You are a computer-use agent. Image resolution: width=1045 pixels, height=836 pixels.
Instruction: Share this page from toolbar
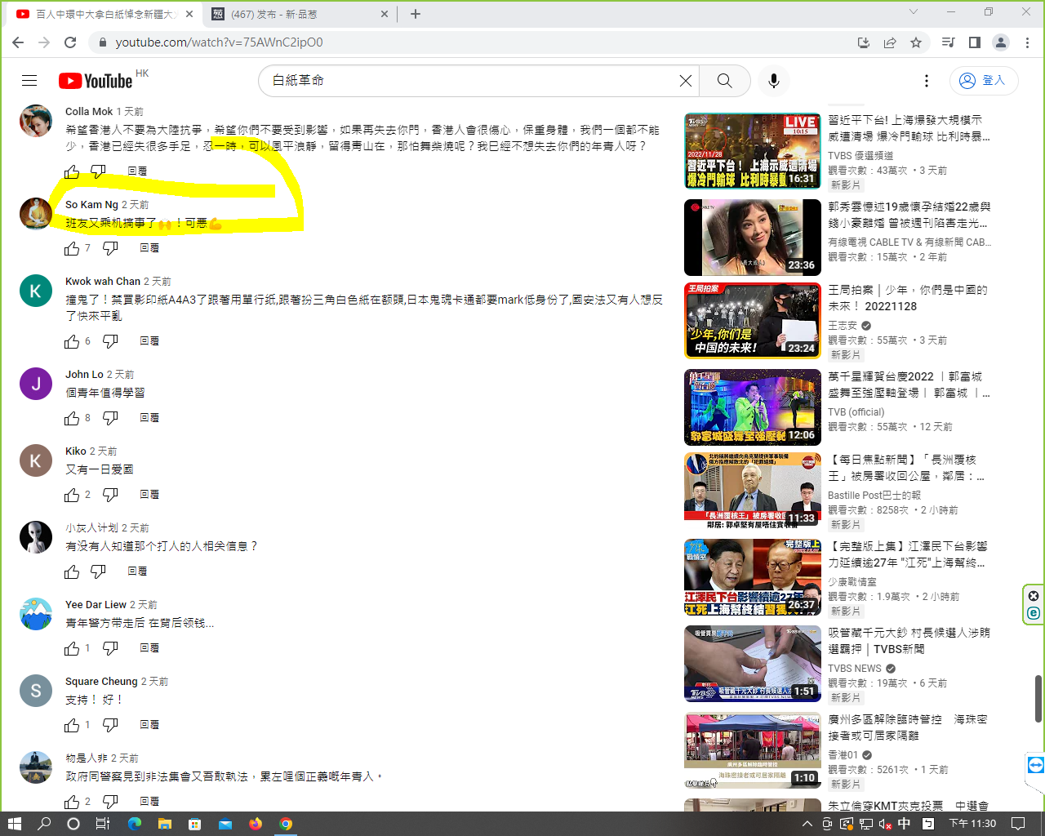pos(890,42)
